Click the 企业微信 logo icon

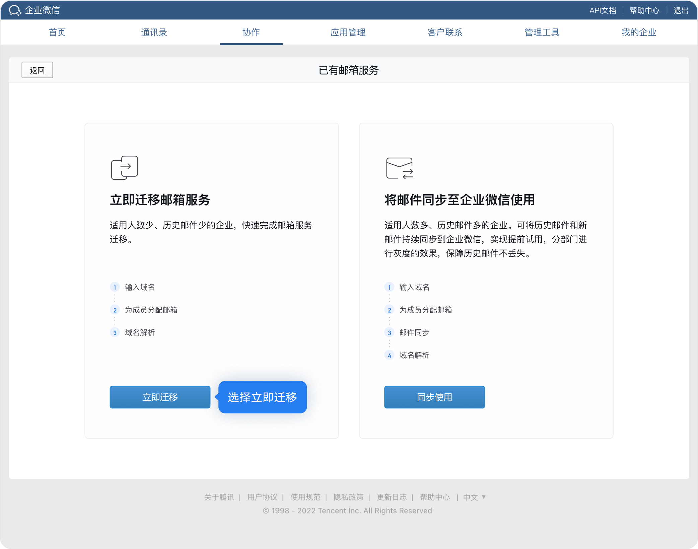(x=15, y=10)
